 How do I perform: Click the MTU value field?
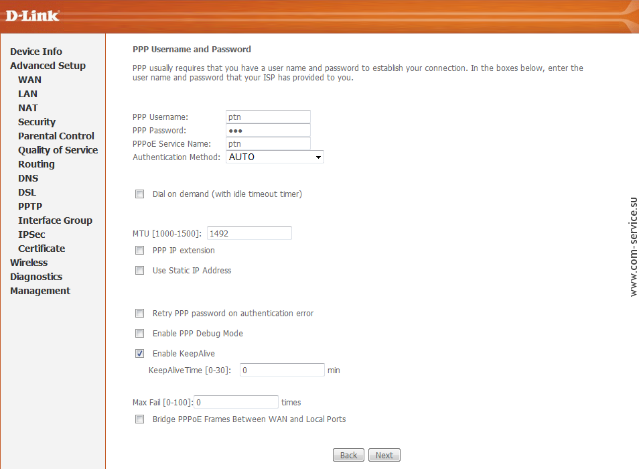coord(249,233)
